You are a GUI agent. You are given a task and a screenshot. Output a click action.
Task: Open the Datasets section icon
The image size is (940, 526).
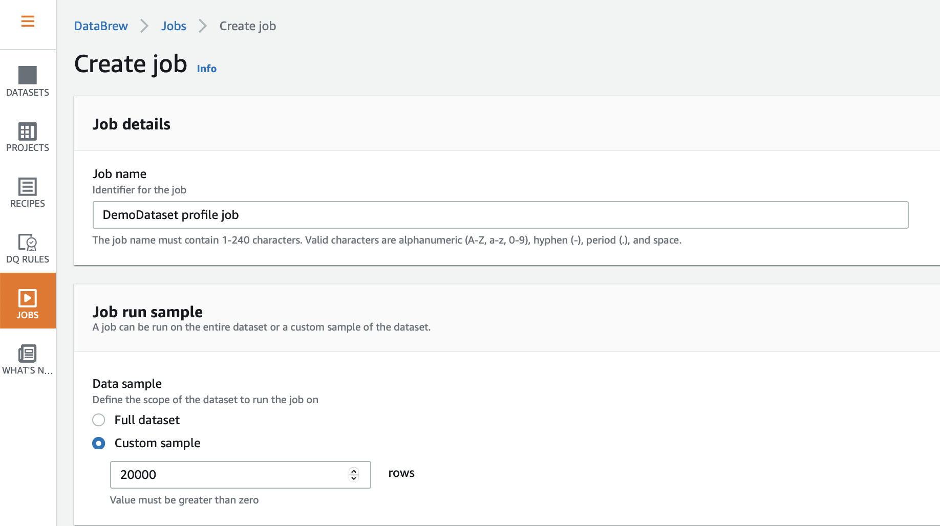coord(28,75)
